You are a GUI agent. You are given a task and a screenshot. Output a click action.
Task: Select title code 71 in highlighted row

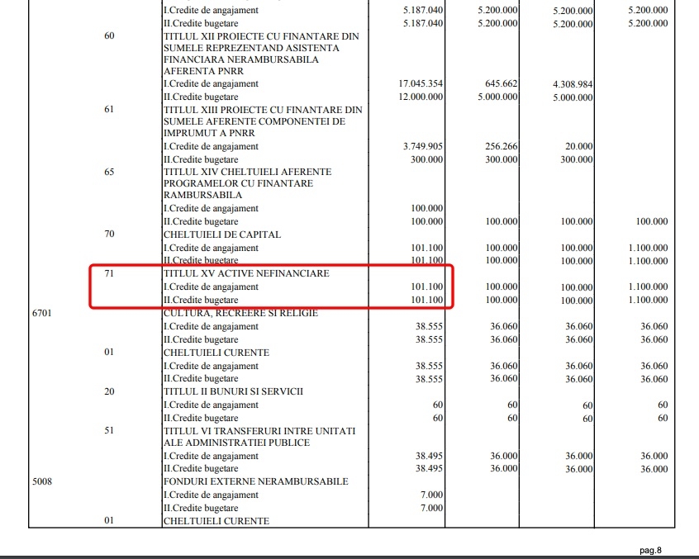109,273
